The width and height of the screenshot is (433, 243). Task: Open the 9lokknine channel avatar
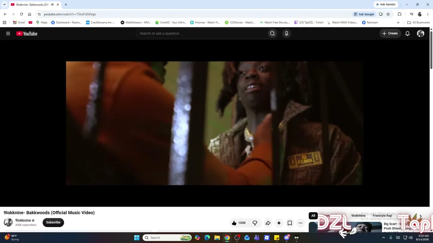pos(8,222)
